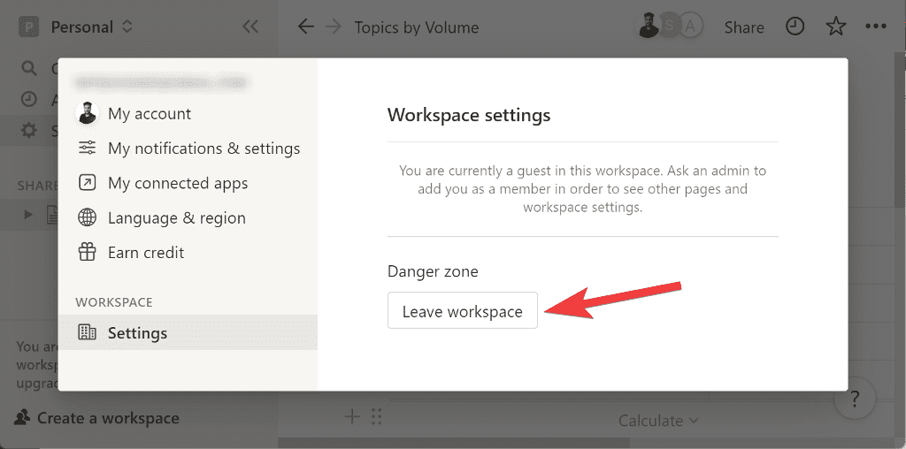
Task: Go forward with right arrow
Action: tap(333, 27)
